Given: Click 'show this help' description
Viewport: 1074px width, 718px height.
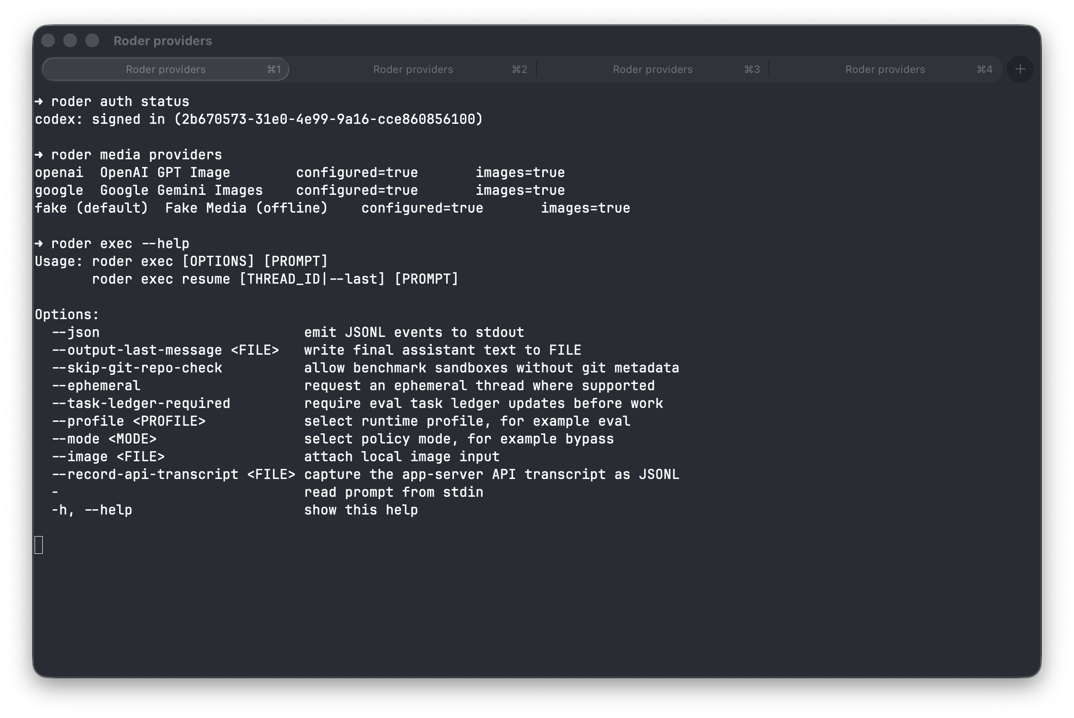Looking at the screenshot, I should click(361, 510).
